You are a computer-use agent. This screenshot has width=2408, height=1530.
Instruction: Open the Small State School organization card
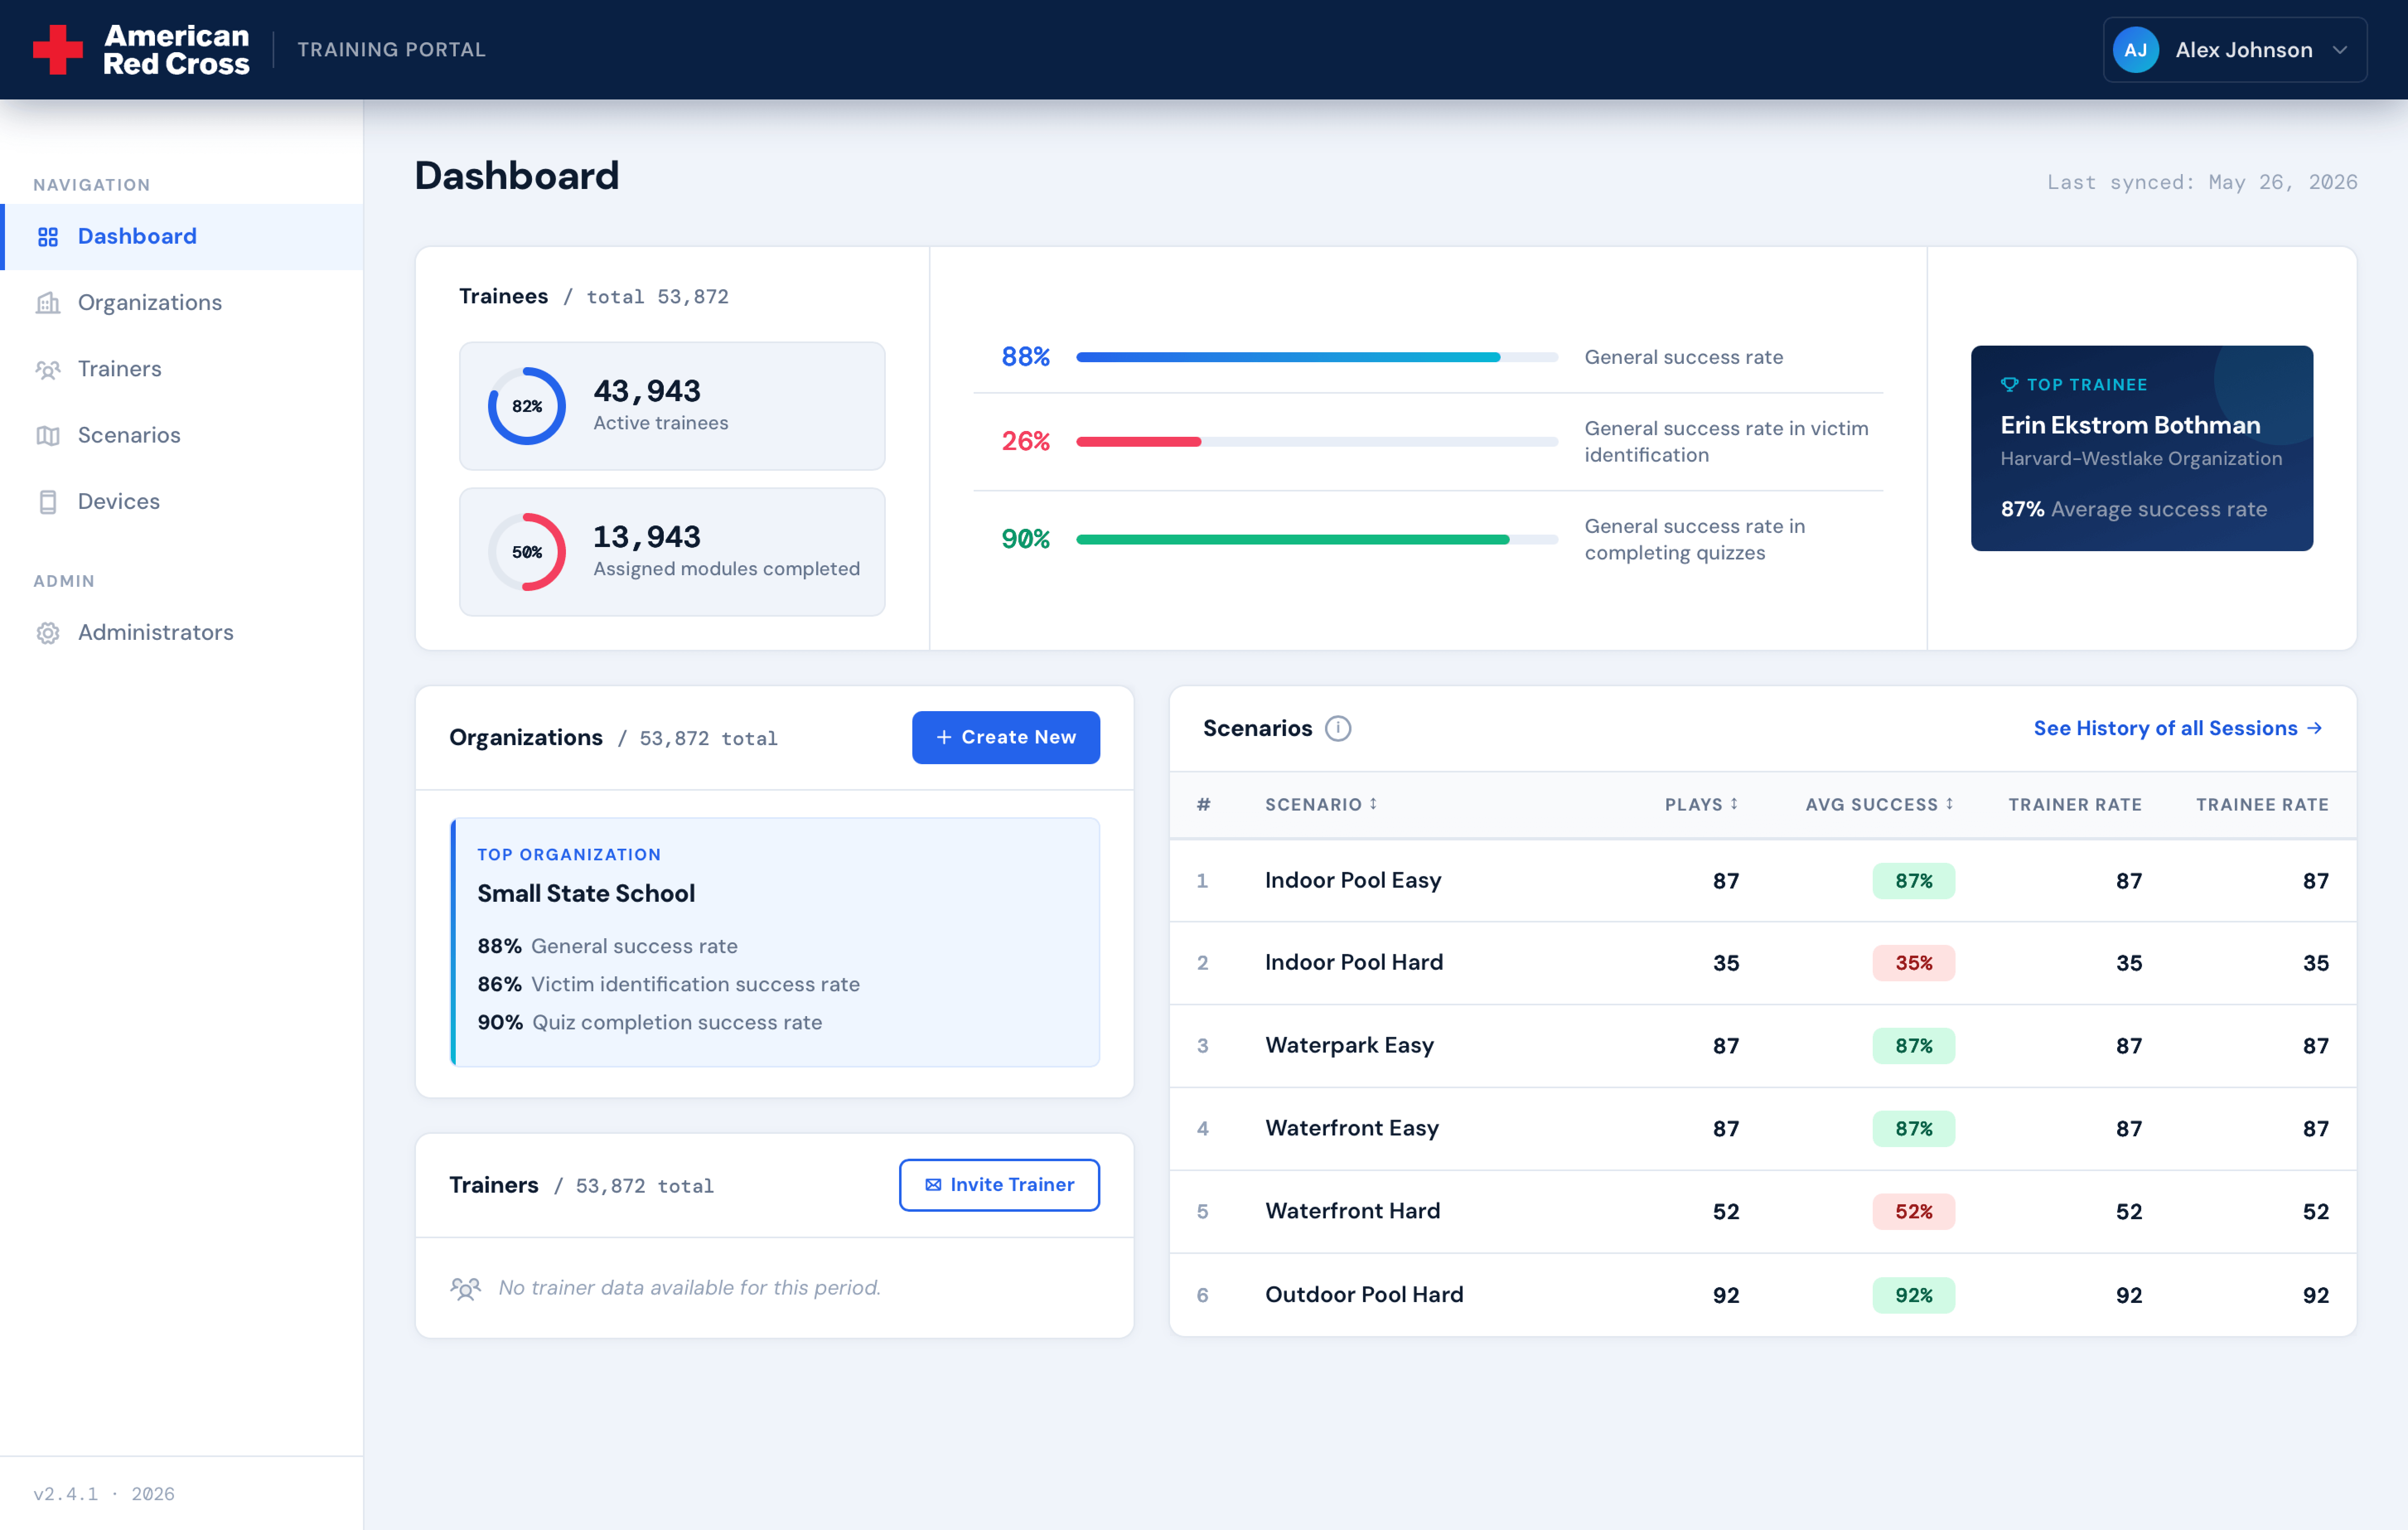click(775, 942)
